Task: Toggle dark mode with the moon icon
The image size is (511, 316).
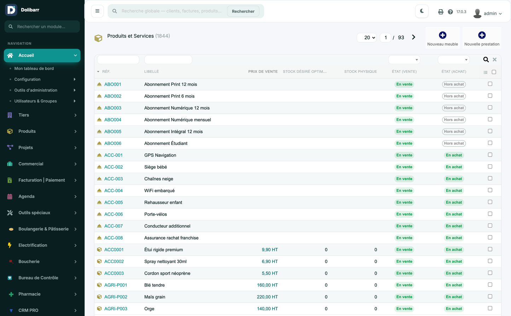Action: (422, 11)
